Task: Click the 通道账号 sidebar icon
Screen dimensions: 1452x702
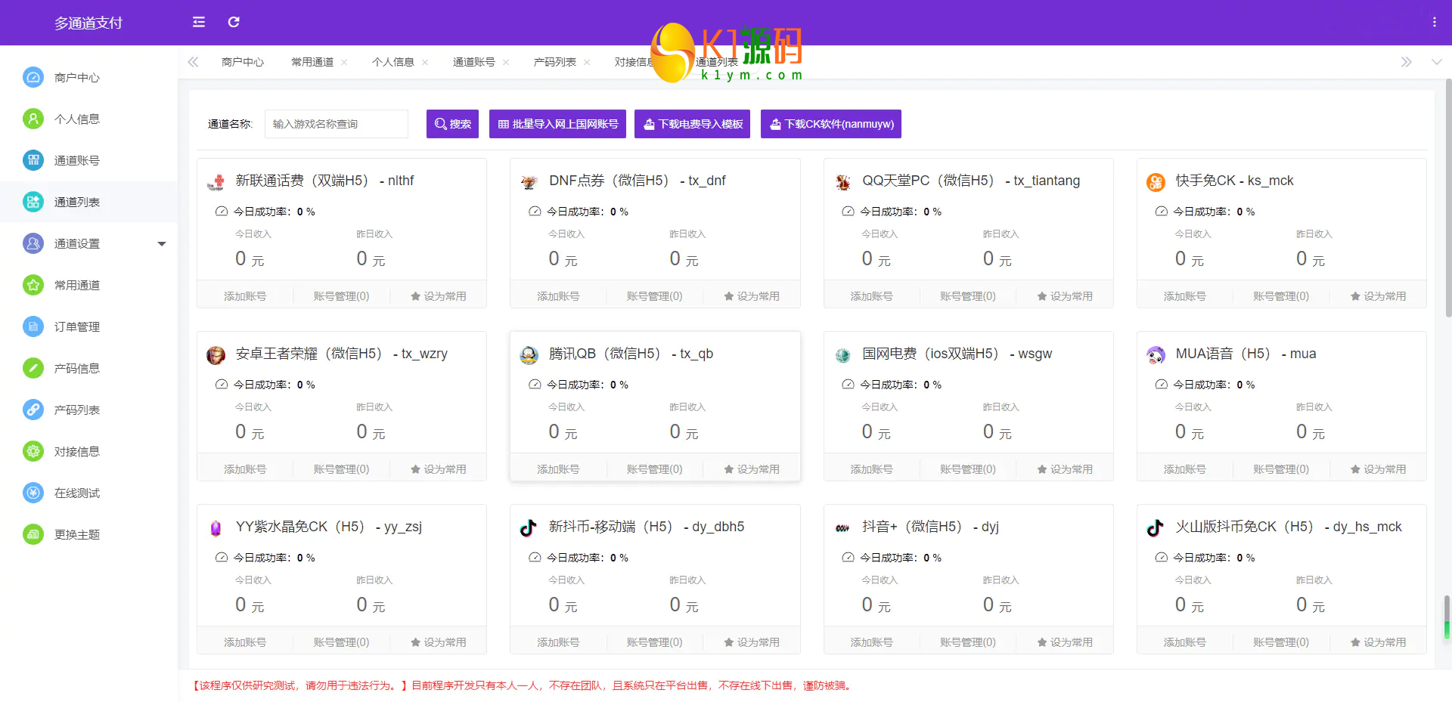Action: 33,160
